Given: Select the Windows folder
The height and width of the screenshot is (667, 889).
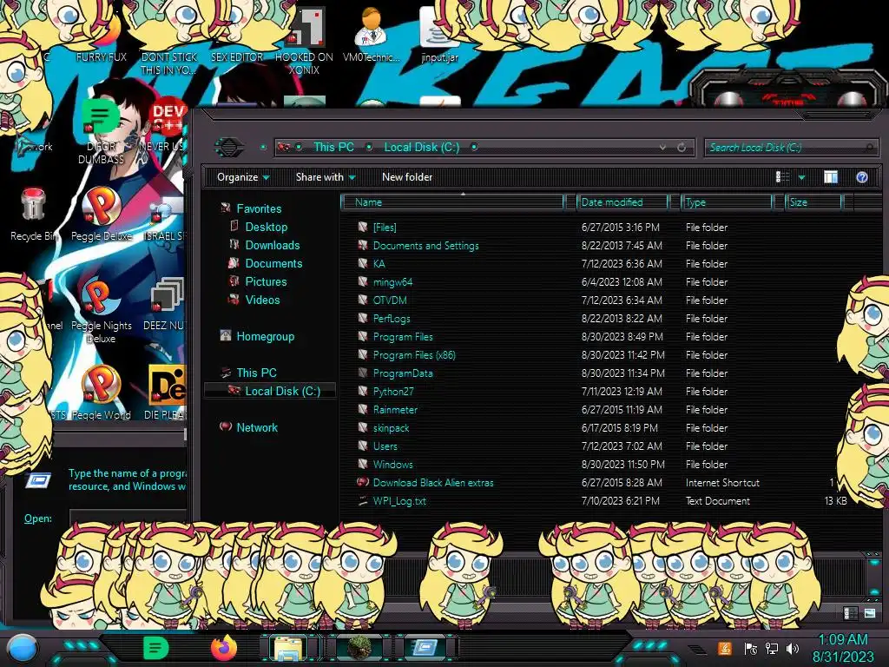Looking at the screenshot, I should click(x=393, y=464).
